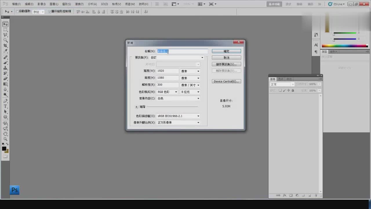
Task: Open the resolution unit 像素/英寸 dropdown
Action: [x=190, y=85]
